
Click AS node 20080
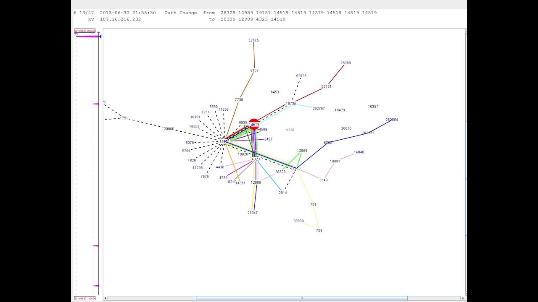click(x=169, y=129)
